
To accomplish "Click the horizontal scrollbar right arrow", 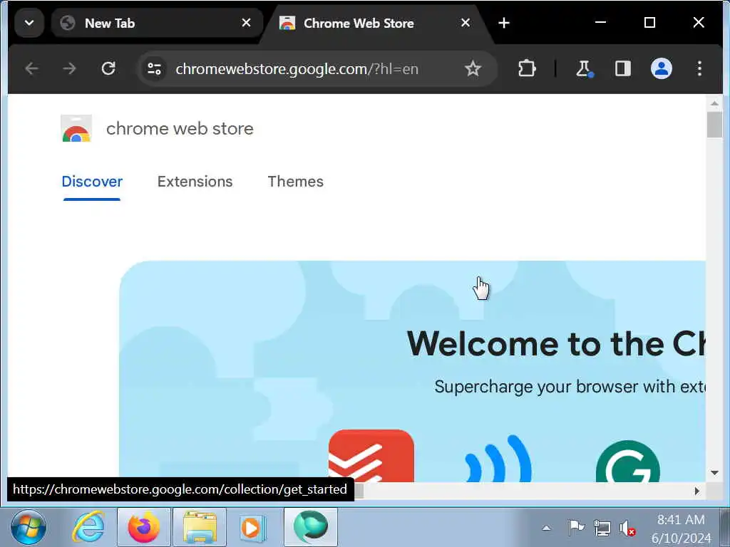I will (697, 491).
